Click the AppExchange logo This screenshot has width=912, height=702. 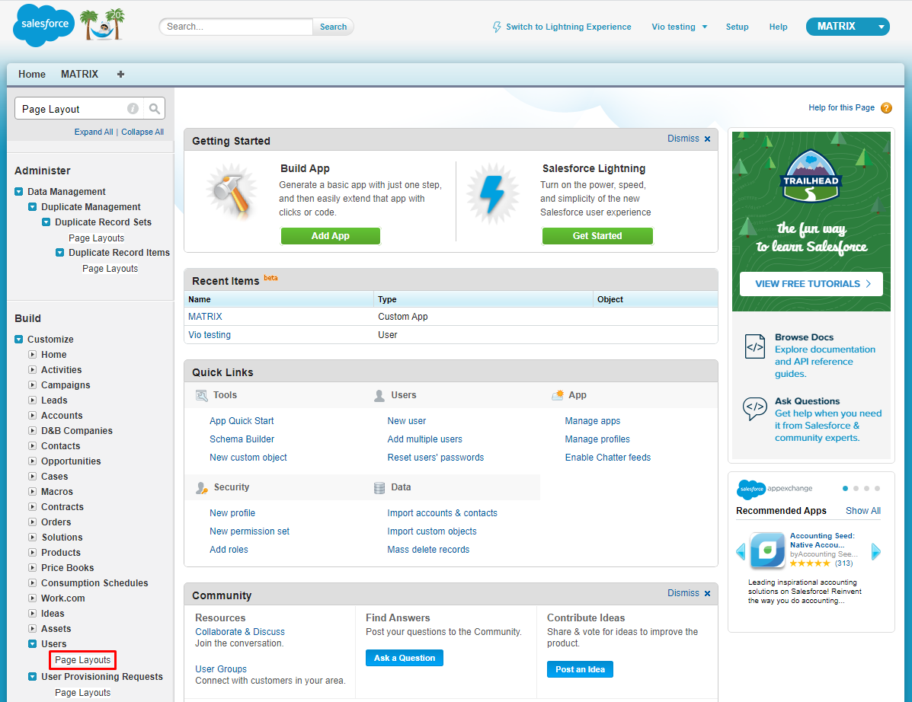coord(774,489)
